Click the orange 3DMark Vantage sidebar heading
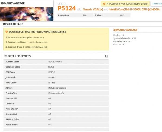Image resolution: width=162 pixels, height=132 pixels. click(125, 30)
